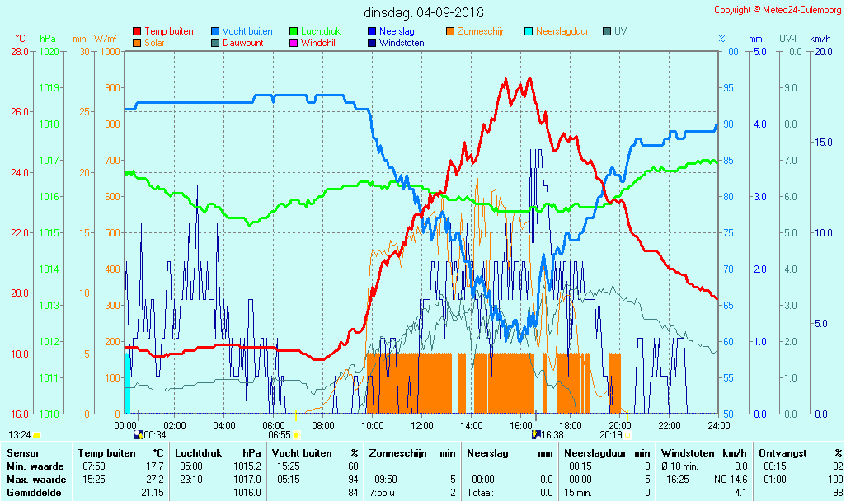
Task: Click the orange Solar legend square
Action: [137, 43]
